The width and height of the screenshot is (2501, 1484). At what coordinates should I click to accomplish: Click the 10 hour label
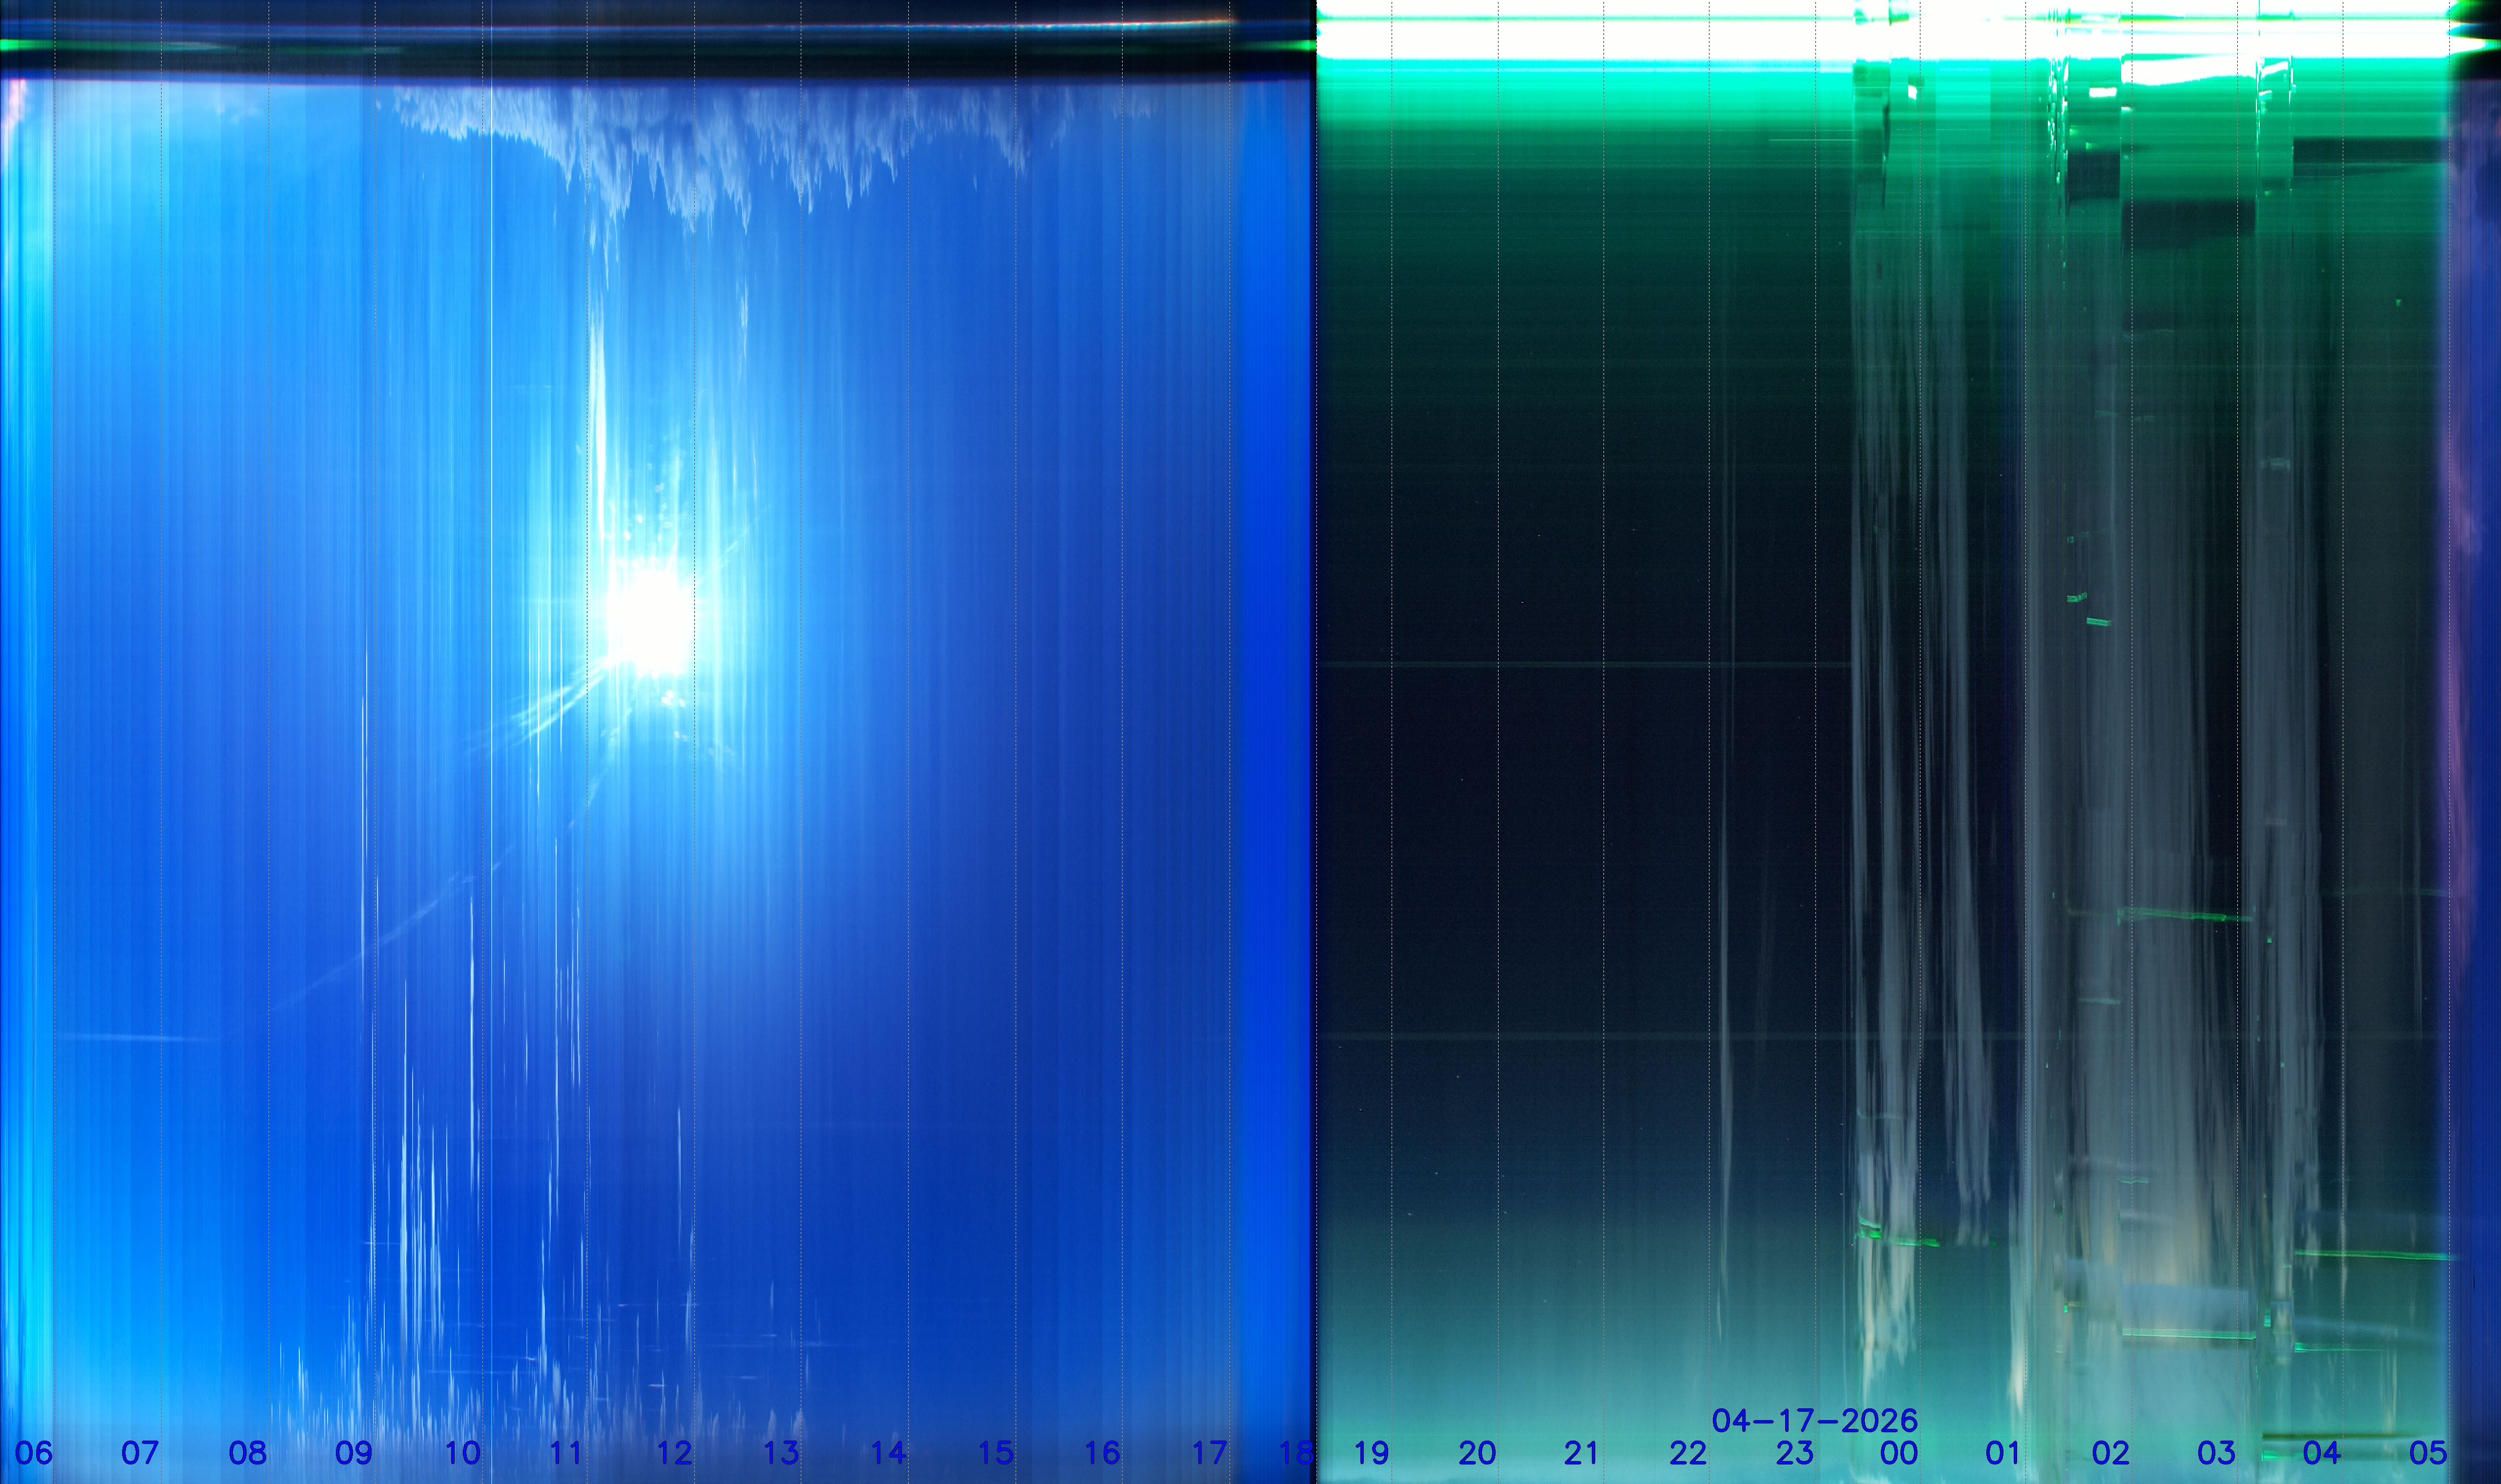[x=461, y=1453]
